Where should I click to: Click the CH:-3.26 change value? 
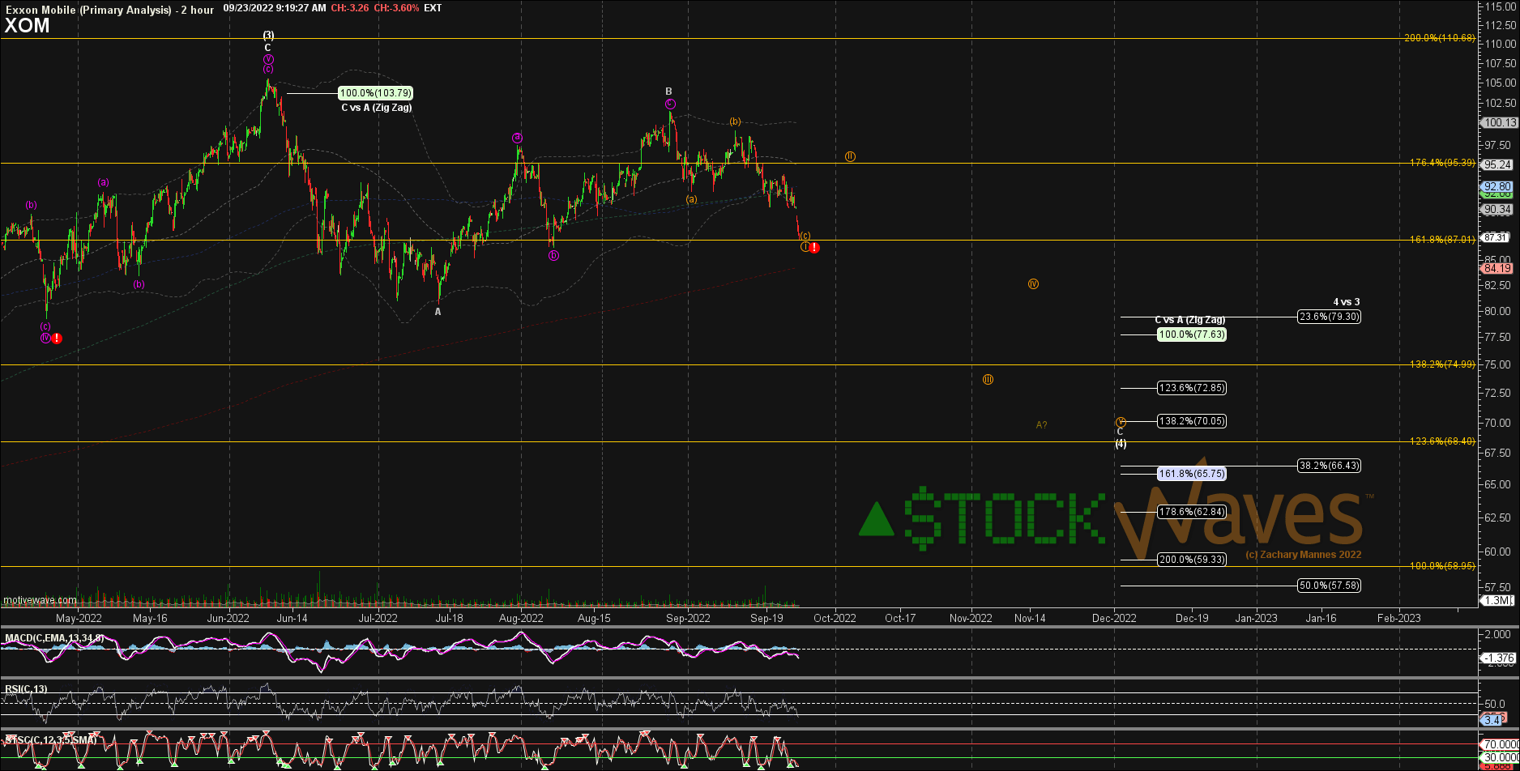(351, 8)
